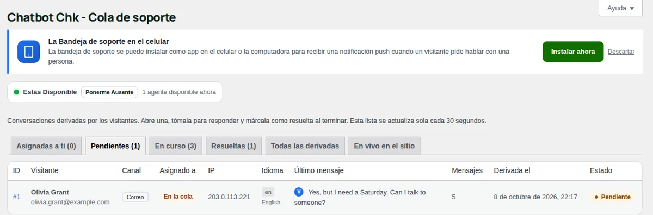653x215 pixels.
Task: Click the Canal column header
Action: point(131,170)
